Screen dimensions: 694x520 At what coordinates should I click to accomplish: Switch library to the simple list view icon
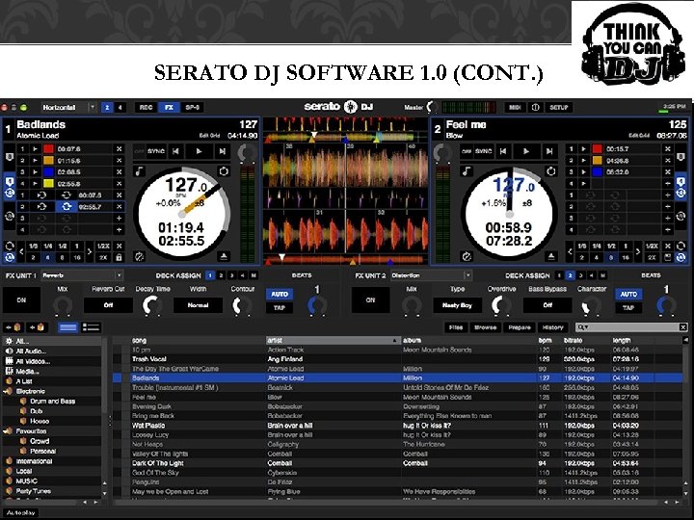[67, 327]
